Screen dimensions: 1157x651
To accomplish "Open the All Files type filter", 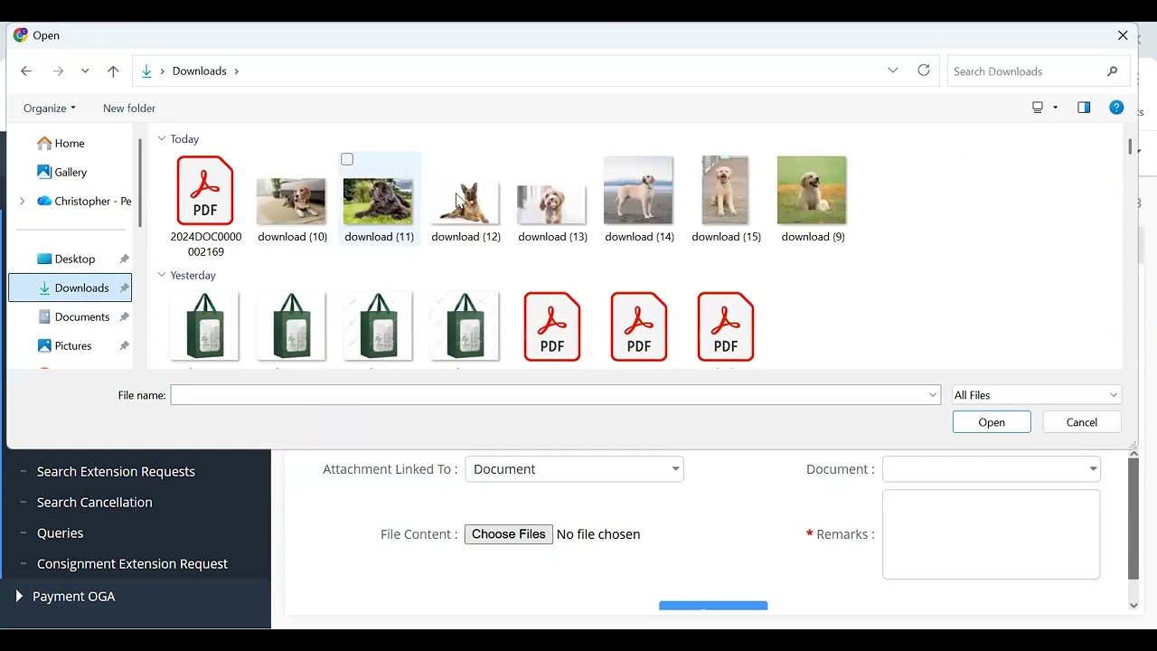I will 1036,395.
